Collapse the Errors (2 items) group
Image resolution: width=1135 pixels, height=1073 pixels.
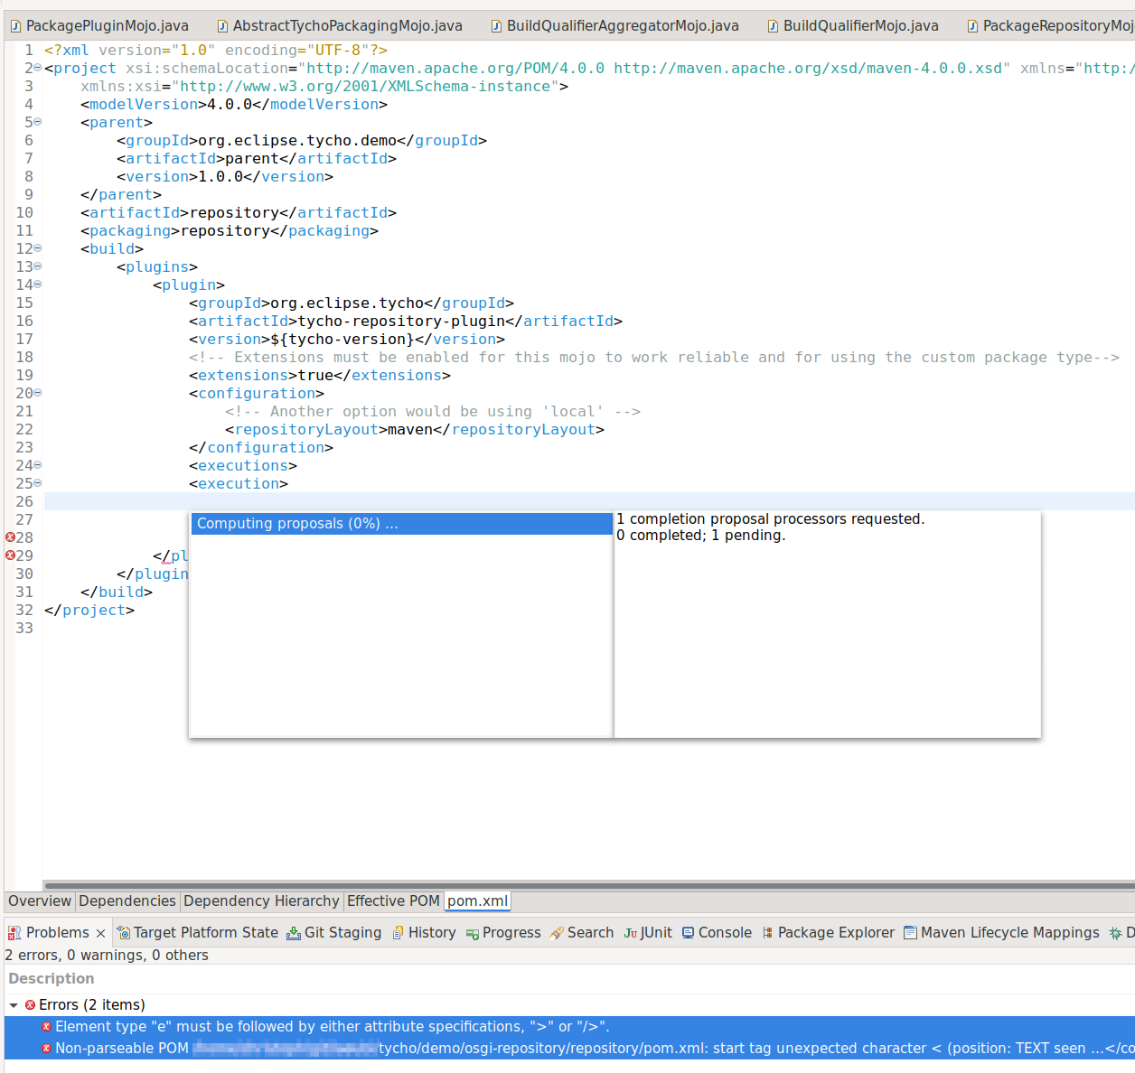point(13,1004)
